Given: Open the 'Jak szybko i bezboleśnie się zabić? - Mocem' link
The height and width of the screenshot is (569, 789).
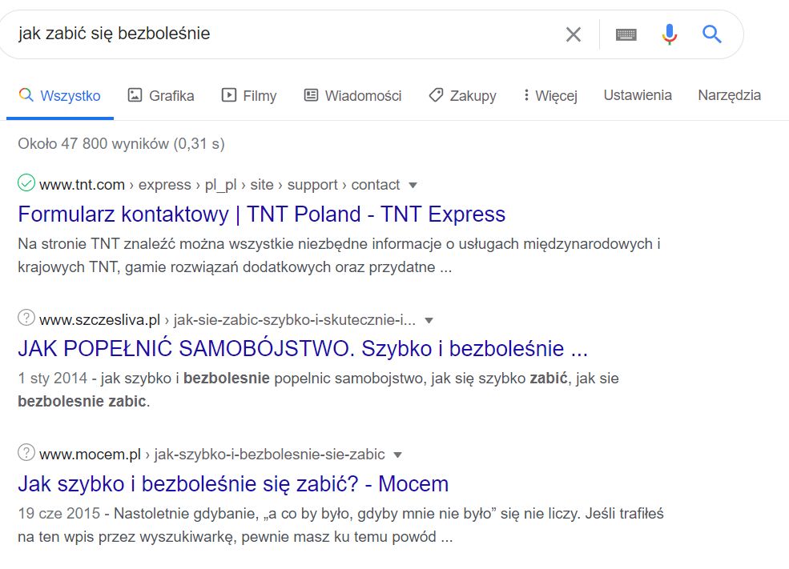Looking at the screenshot, I should pyautogui.click(x=232, y=484).
